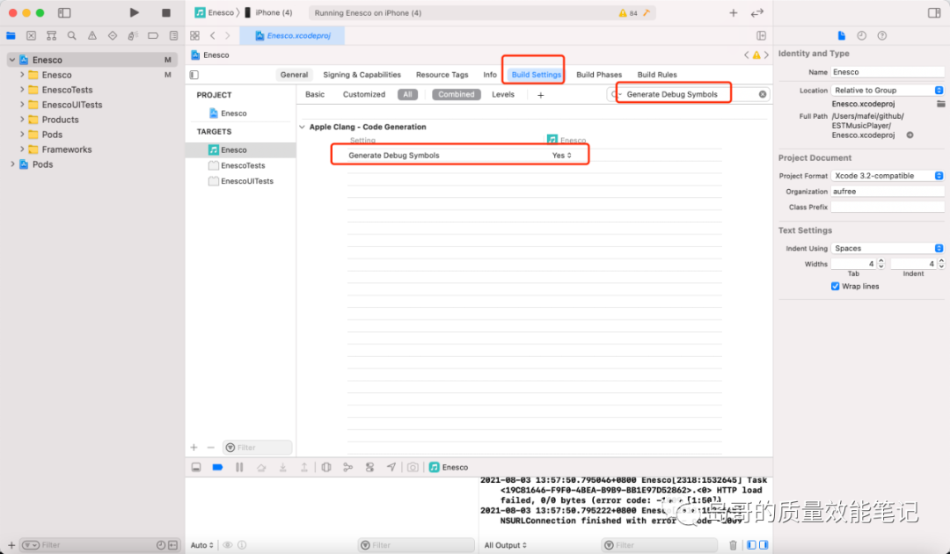The image size is (950, 554).
Task: Toggle the navigator sidebar in toolbar
Action: click(64, 12)
